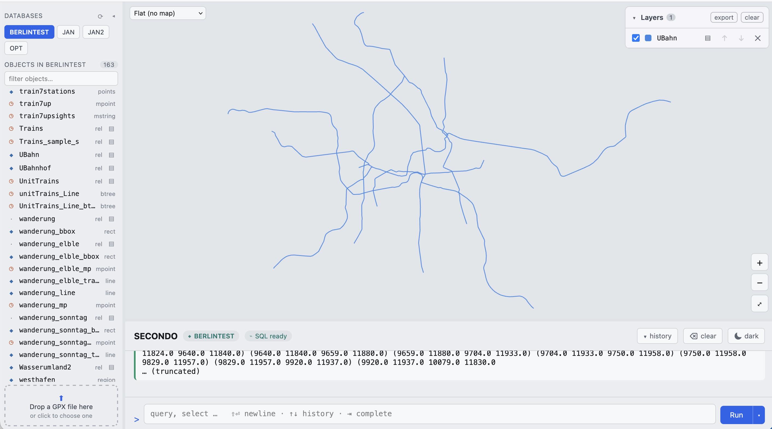The image size is (772, 429).
Task: Collapse the Layers panel triangle
Action: click(634, 18)
